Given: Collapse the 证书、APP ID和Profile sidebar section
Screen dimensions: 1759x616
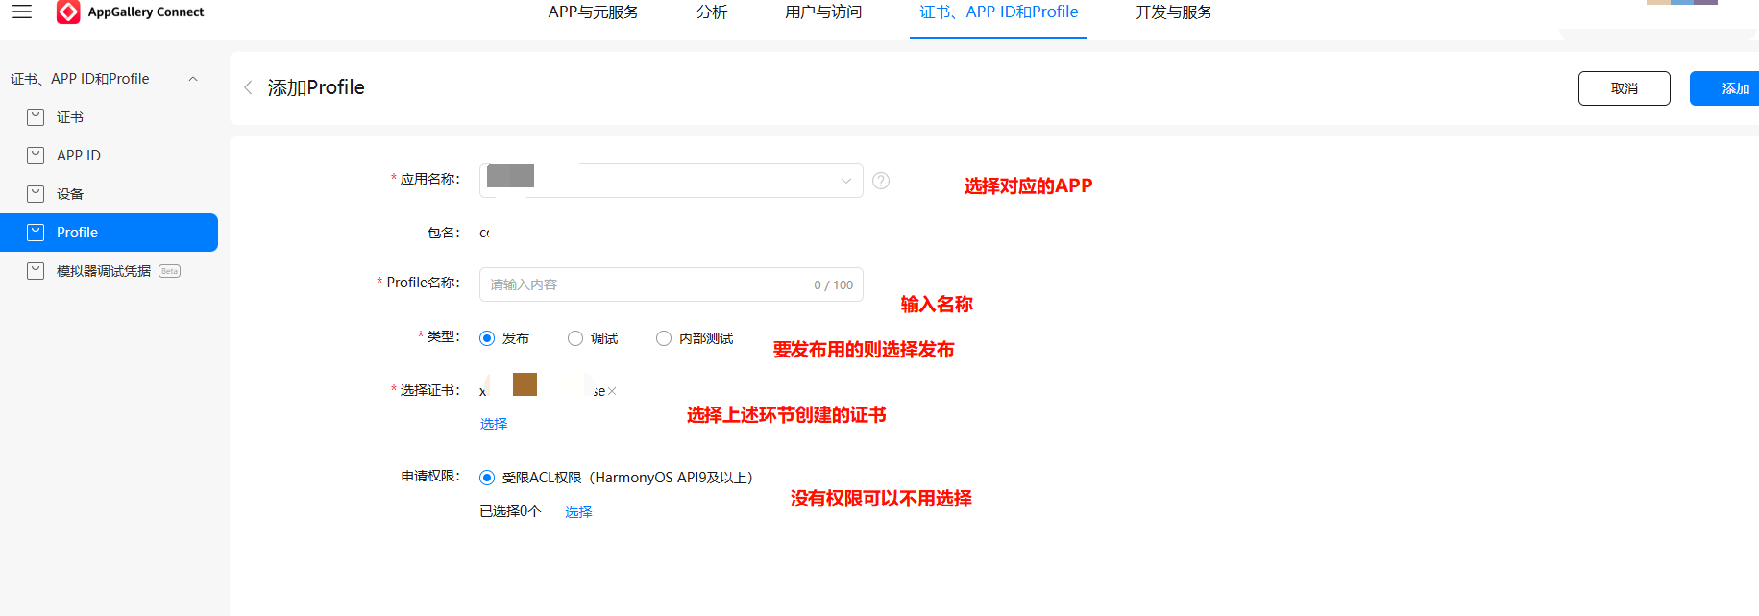Looking at the screenshot, I should click(x=193, y=79).
